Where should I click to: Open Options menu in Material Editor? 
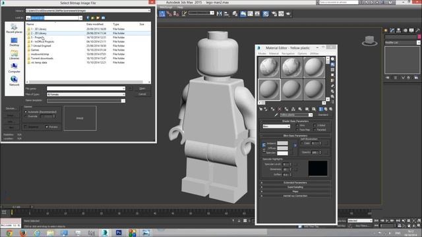coord(302,53)
